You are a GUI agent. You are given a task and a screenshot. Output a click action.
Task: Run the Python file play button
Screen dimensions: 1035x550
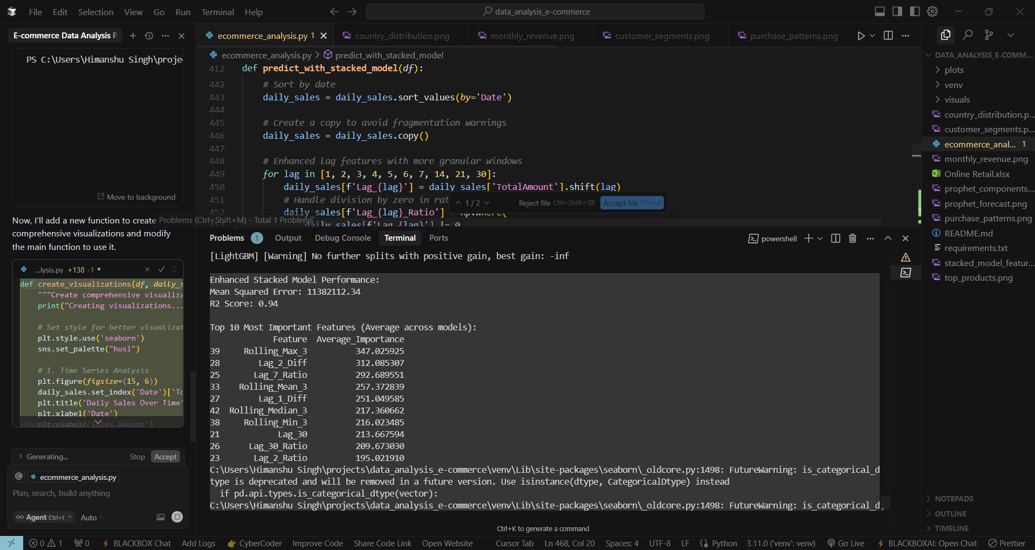pos(861,36)
